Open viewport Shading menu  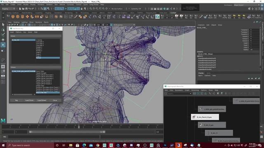(16, 22)
